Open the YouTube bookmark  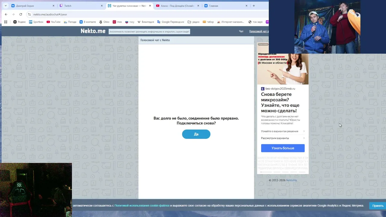53,22
